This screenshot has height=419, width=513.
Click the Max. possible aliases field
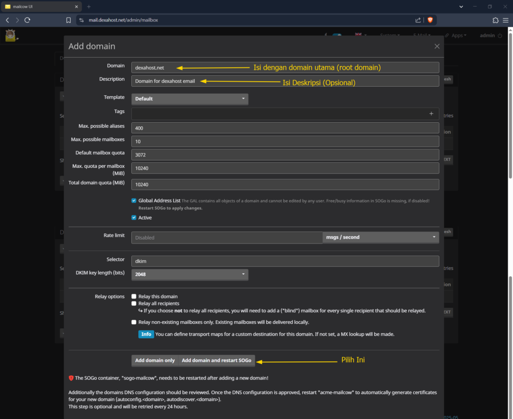click(x=285, y=128)
